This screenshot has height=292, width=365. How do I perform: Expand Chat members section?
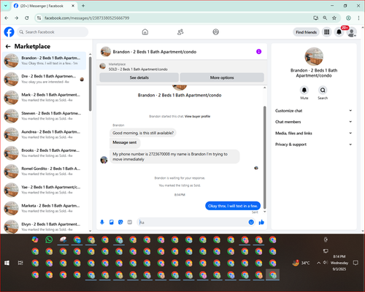pyautogui.click(x=314, y=122)
